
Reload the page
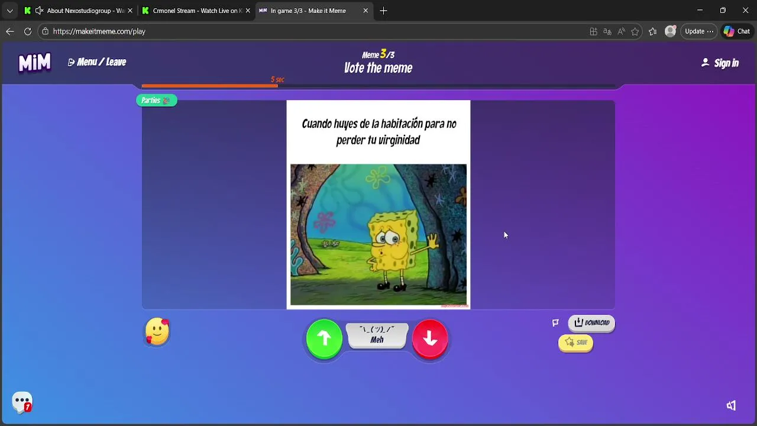tap(28, 31)
